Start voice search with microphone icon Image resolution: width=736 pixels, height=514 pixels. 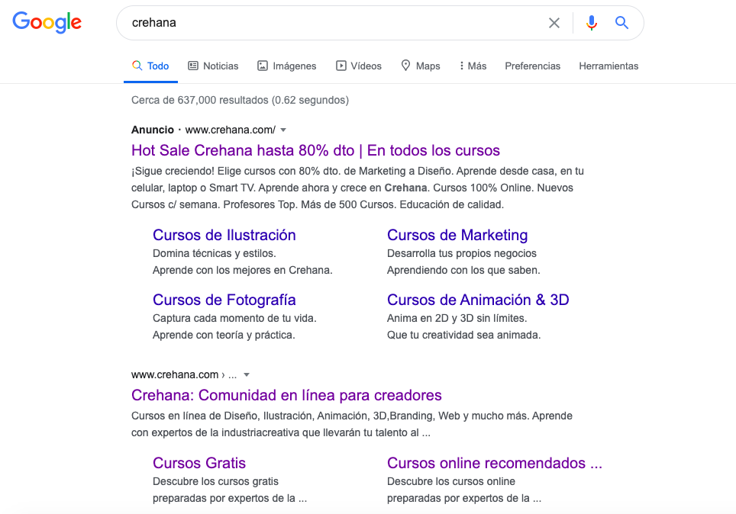(x=591, y=23)
